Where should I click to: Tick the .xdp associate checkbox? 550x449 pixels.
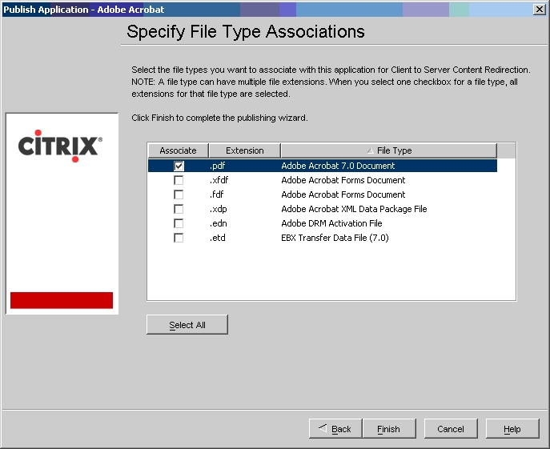click(x=179, y=209)
